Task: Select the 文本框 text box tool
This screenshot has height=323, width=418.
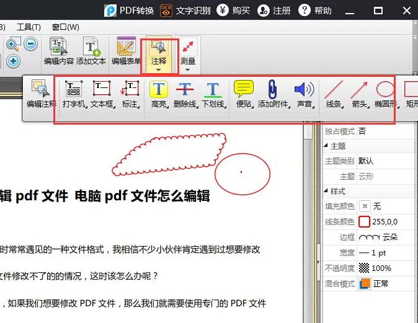Action: pos(102,94)
